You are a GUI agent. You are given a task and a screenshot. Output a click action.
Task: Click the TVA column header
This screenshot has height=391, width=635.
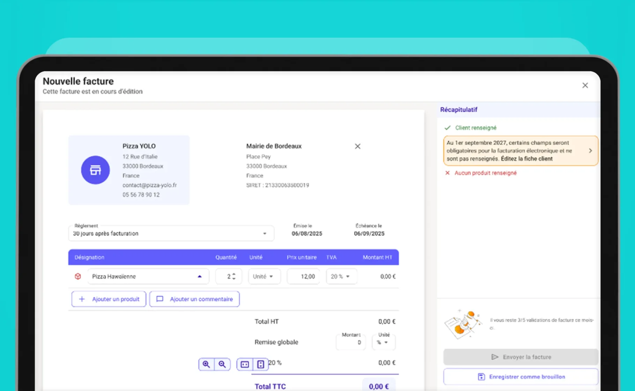coord(331,257)
